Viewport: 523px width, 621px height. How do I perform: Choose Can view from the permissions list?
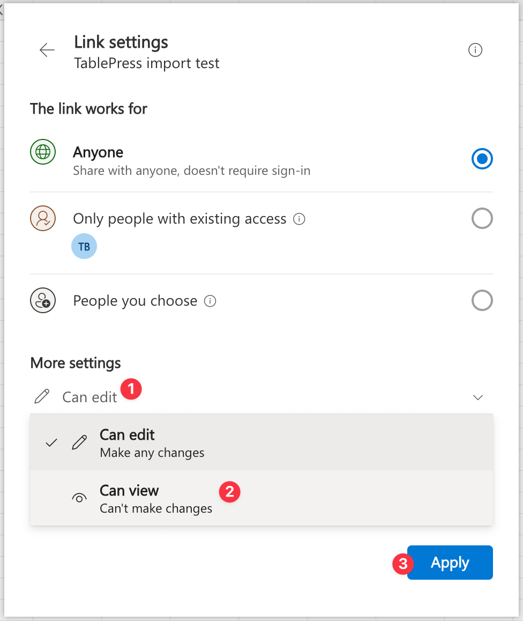129,490
